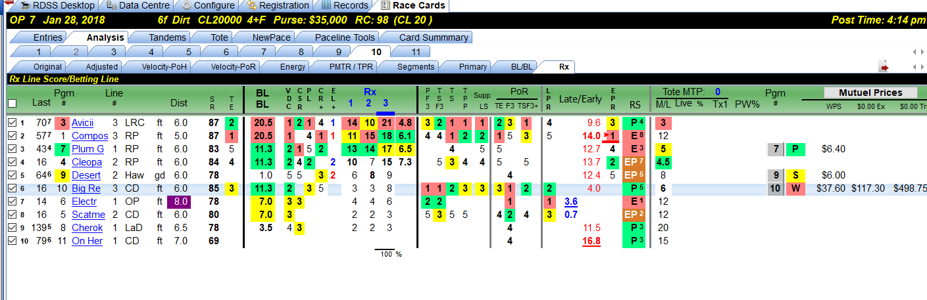Click the purple 8.0 distance cell
This screenshot has width=927, height=300.
pyautogui.click(x=179, y=202)
